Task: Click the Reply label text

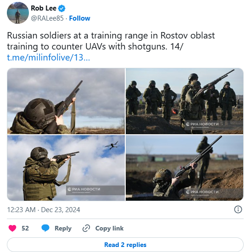Action: point(63,228)
